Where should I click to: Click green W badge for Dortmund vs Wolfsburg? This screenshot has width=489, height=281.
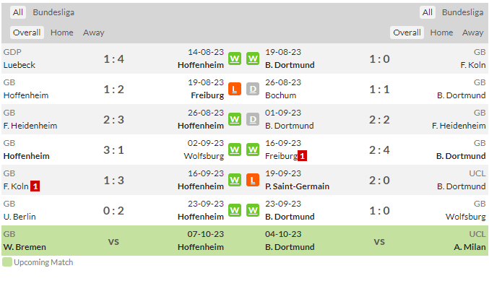253,210
